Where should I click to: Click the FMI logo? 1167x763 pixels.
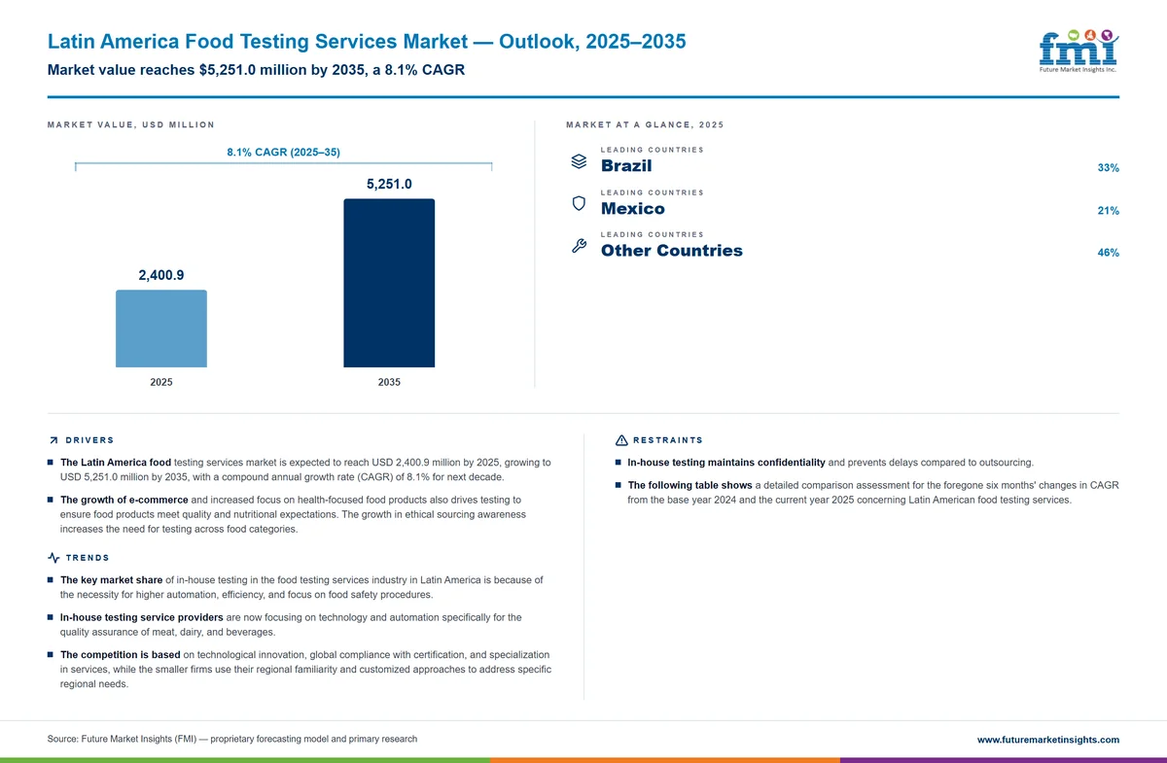click(1078, 51)
